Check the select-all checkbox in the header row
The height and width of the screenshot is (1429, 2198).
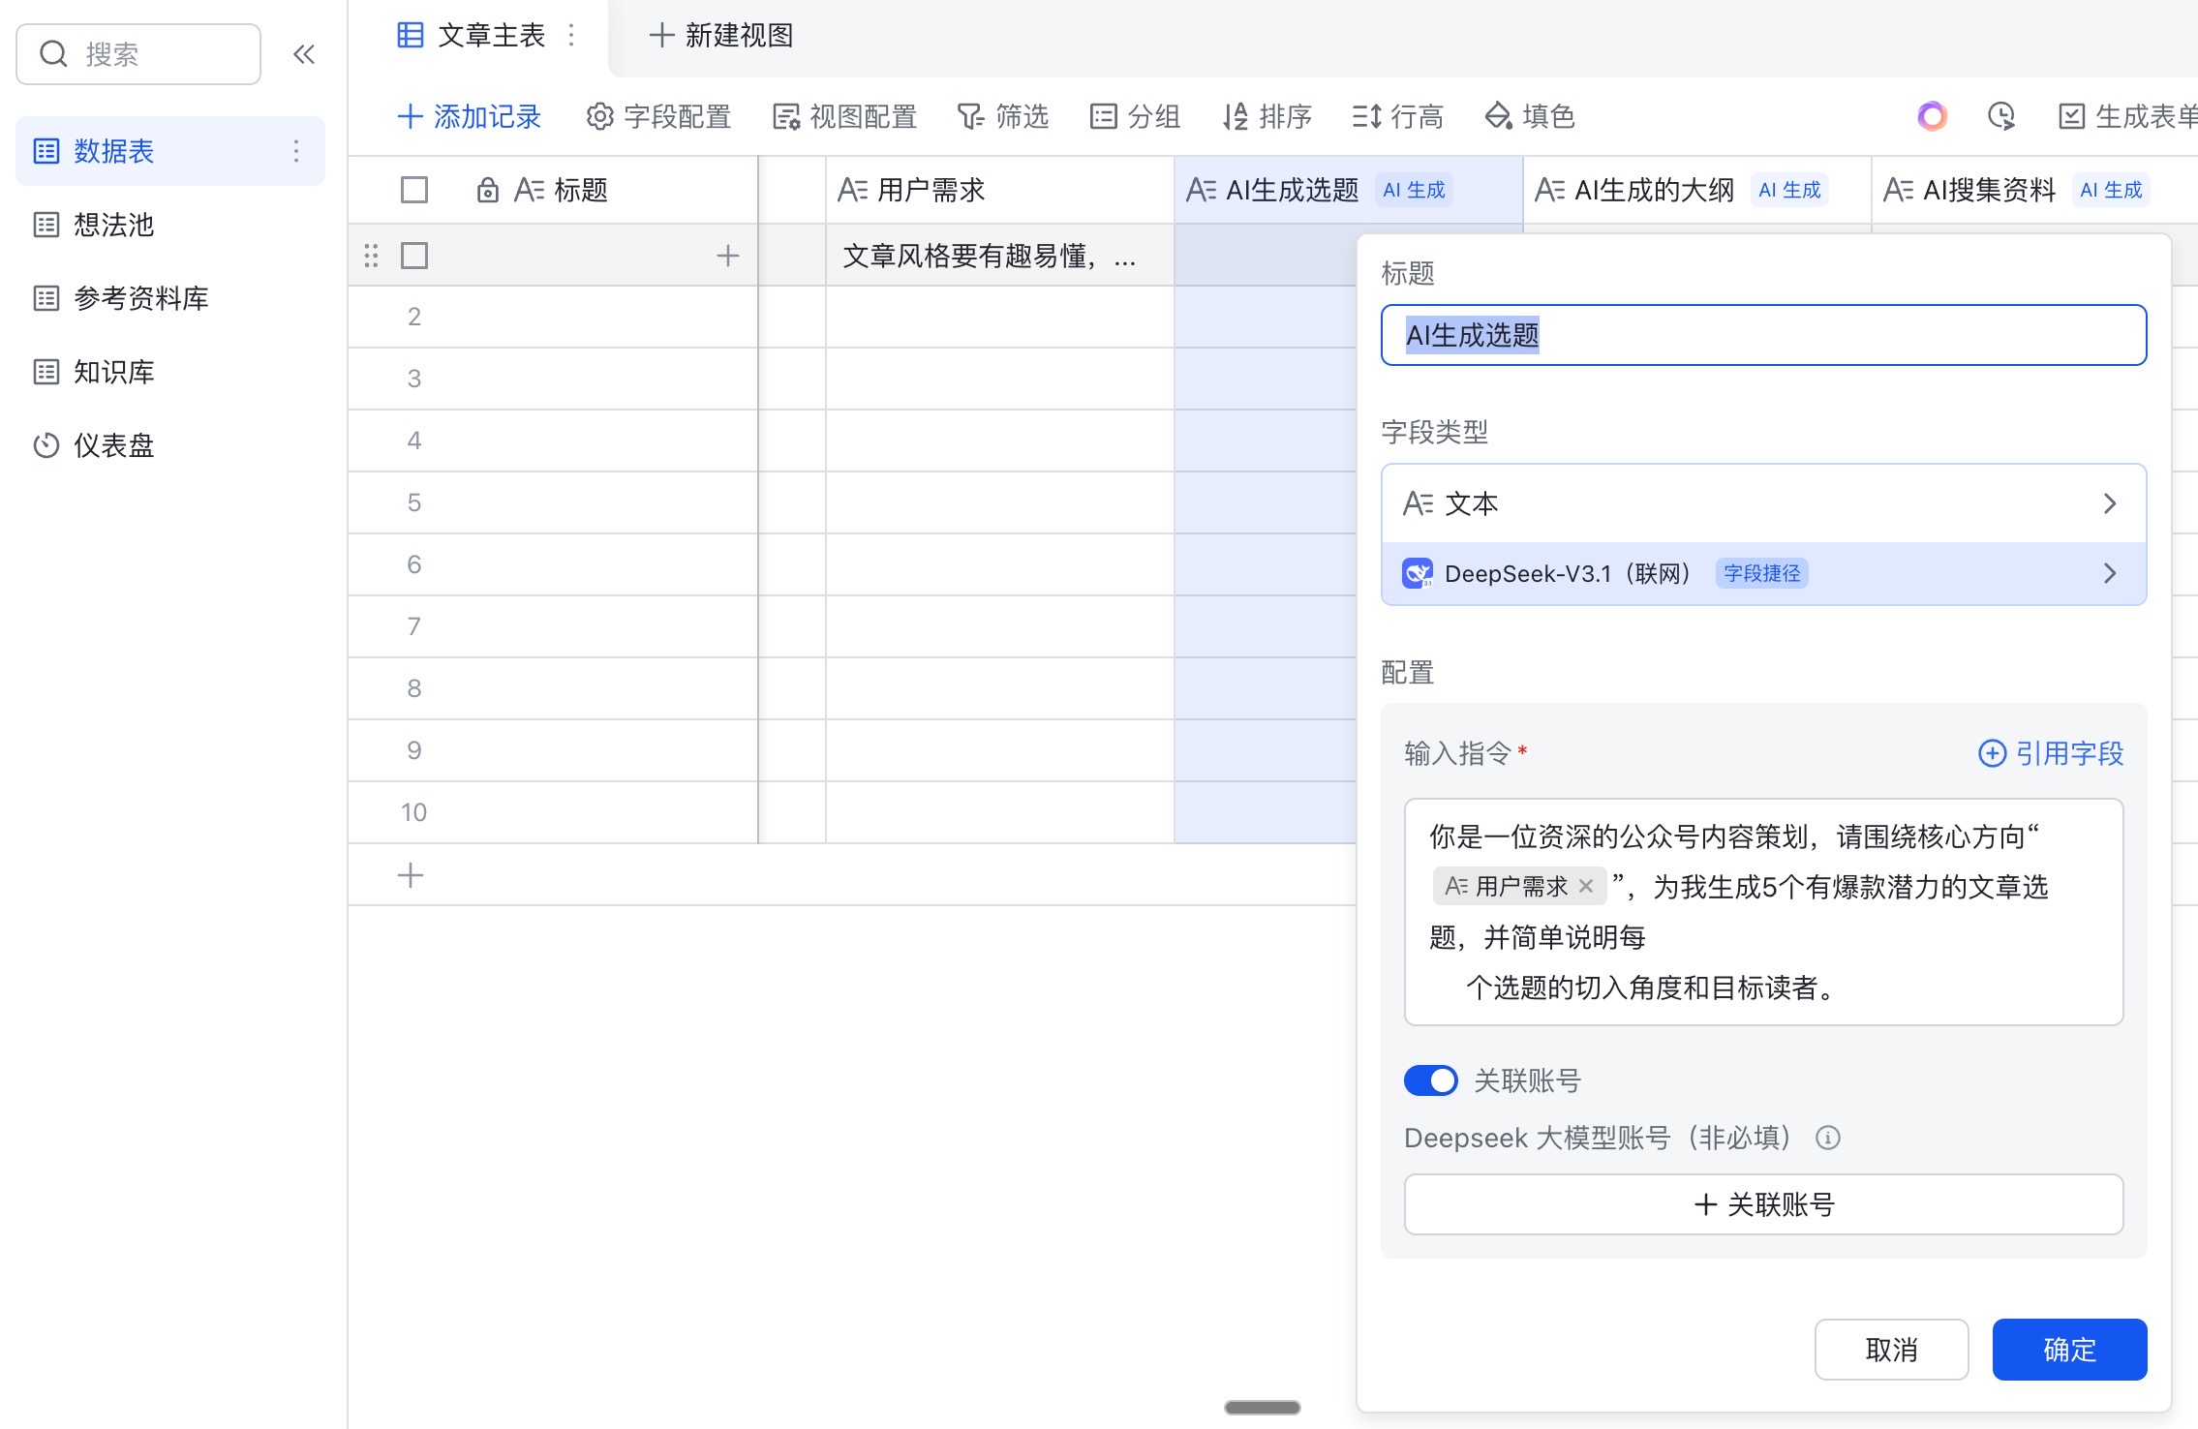(x=414, y=190)
